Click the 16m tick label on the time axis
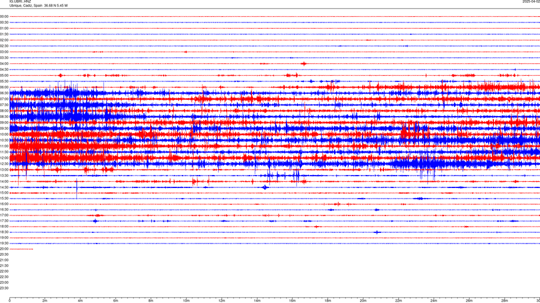The width and height of the screenshot is (540, 303). pyautogui.click(x=292, y=301)
